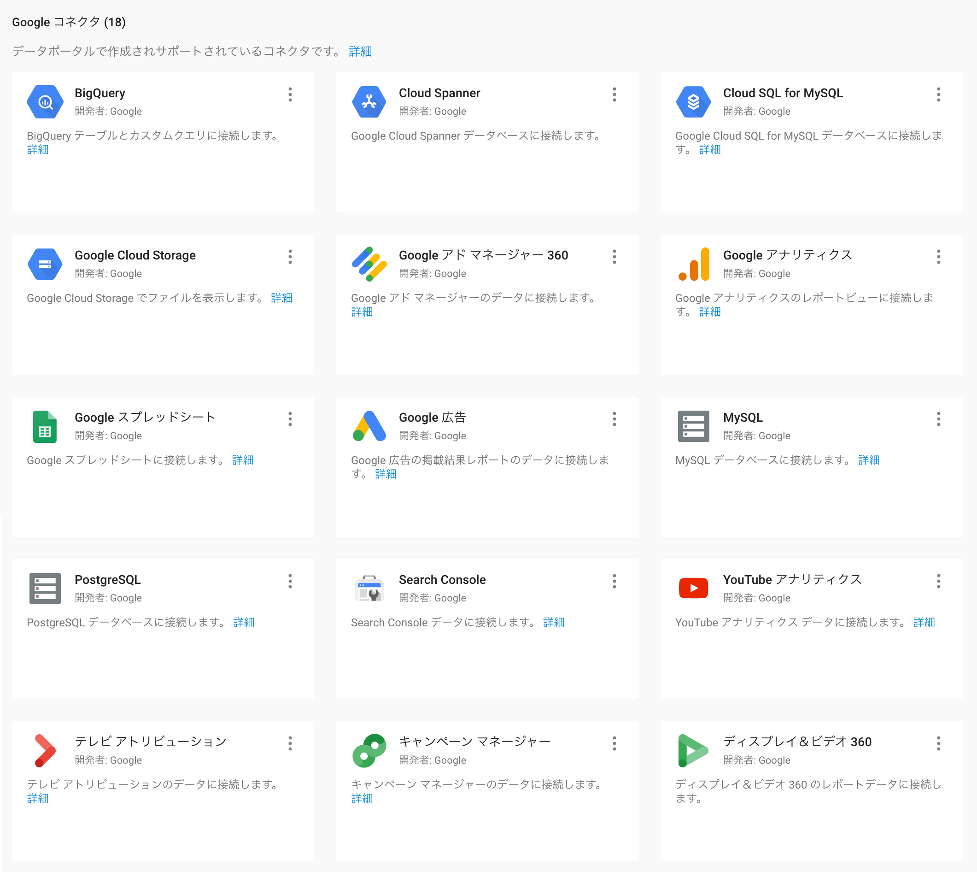Select the Cloud SQL for MySQL title
This screenshot has width=977, height=872.
click(783, 93)
